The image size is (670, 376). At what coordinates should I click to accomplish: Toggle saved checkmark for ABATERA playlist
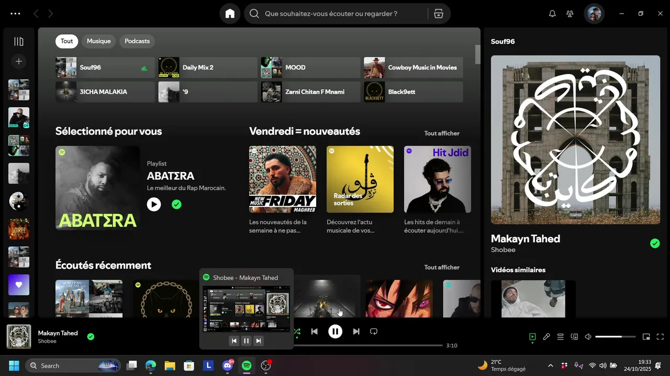176,204
